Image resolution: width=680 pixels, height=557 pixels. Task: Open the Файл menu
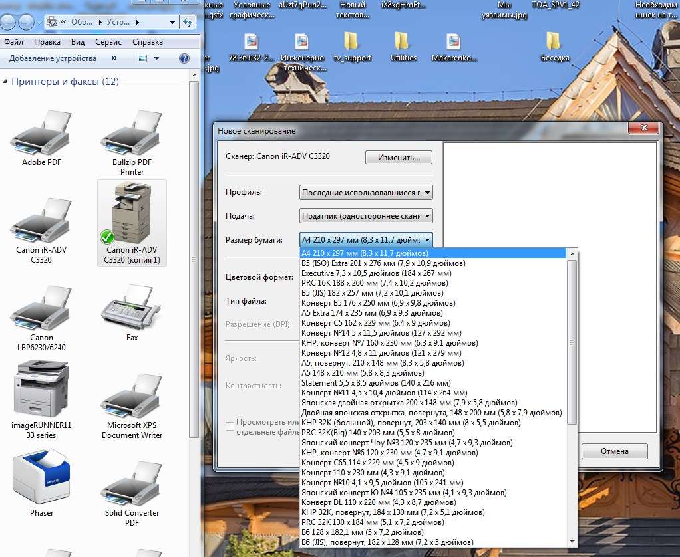point(13,42)
